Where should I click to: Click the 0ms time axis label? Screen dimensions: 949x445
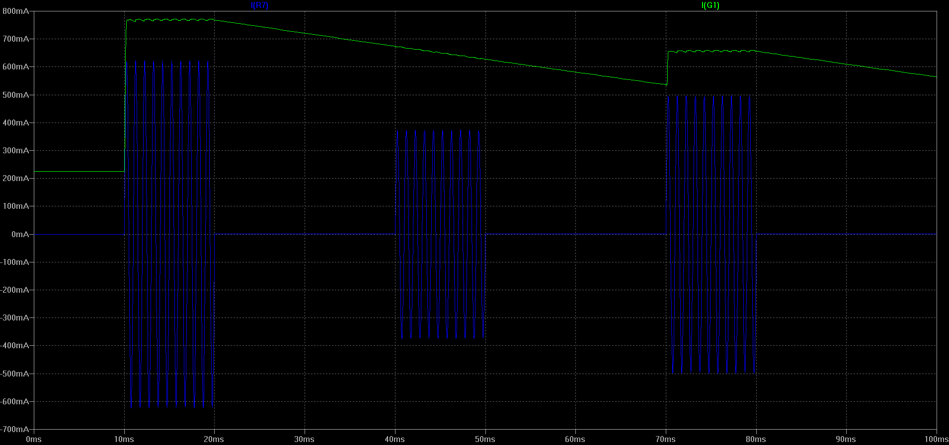point(34,439)
